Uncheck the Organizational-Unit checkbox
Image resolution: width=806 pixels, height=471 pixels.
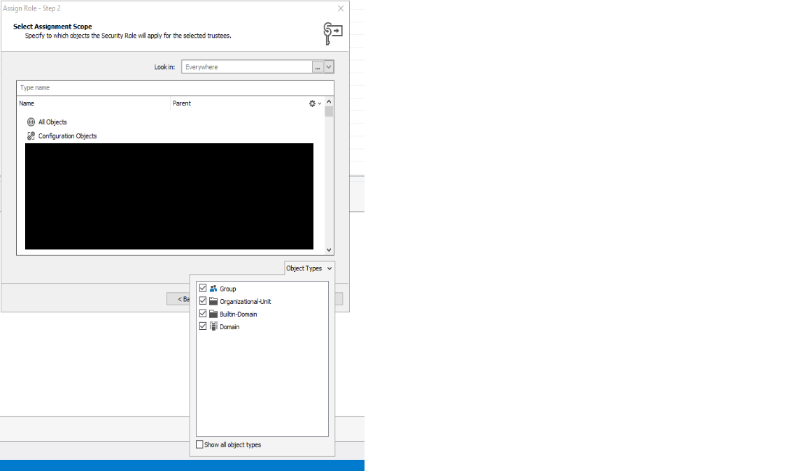click(x=203, y=301)
